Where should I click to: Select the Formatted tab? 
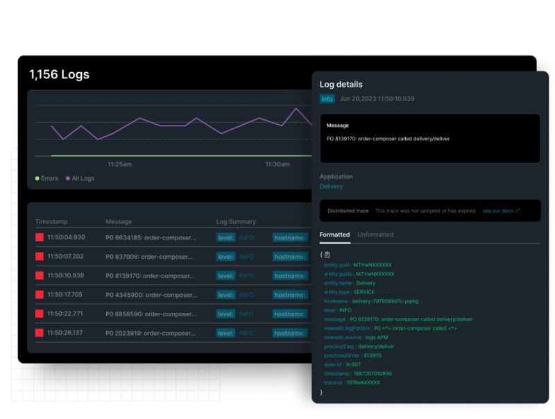click(x=334, y=234)
